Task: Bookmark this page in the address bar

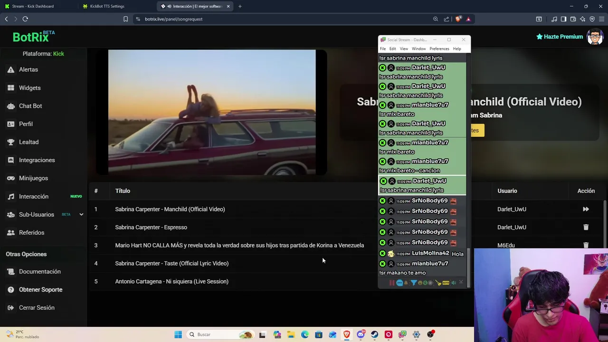Action: (x=125, y=19)
